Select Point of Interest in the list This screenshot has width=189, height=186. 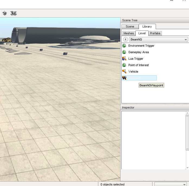point(138,65)
